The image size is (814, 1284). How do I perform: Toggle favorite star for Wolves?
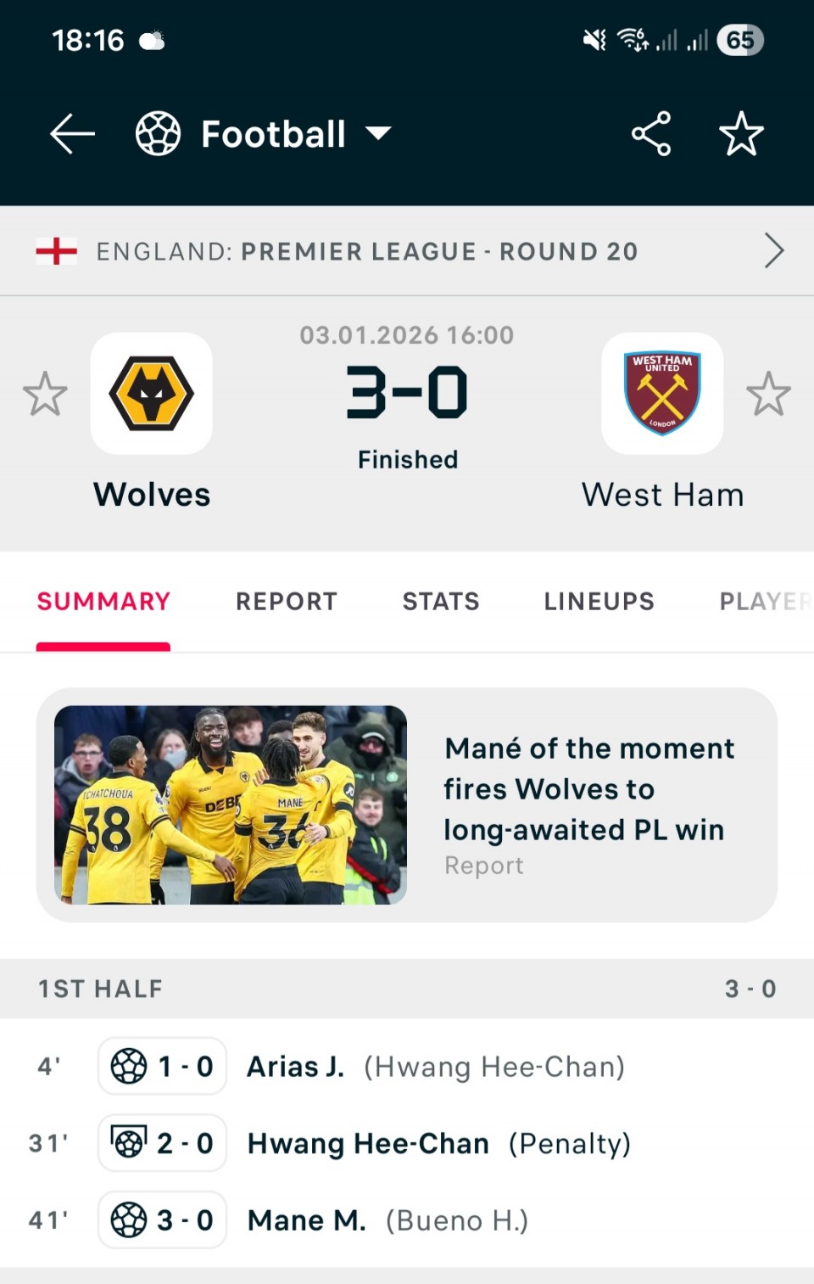pyautogui.click(x=45, y=394)
